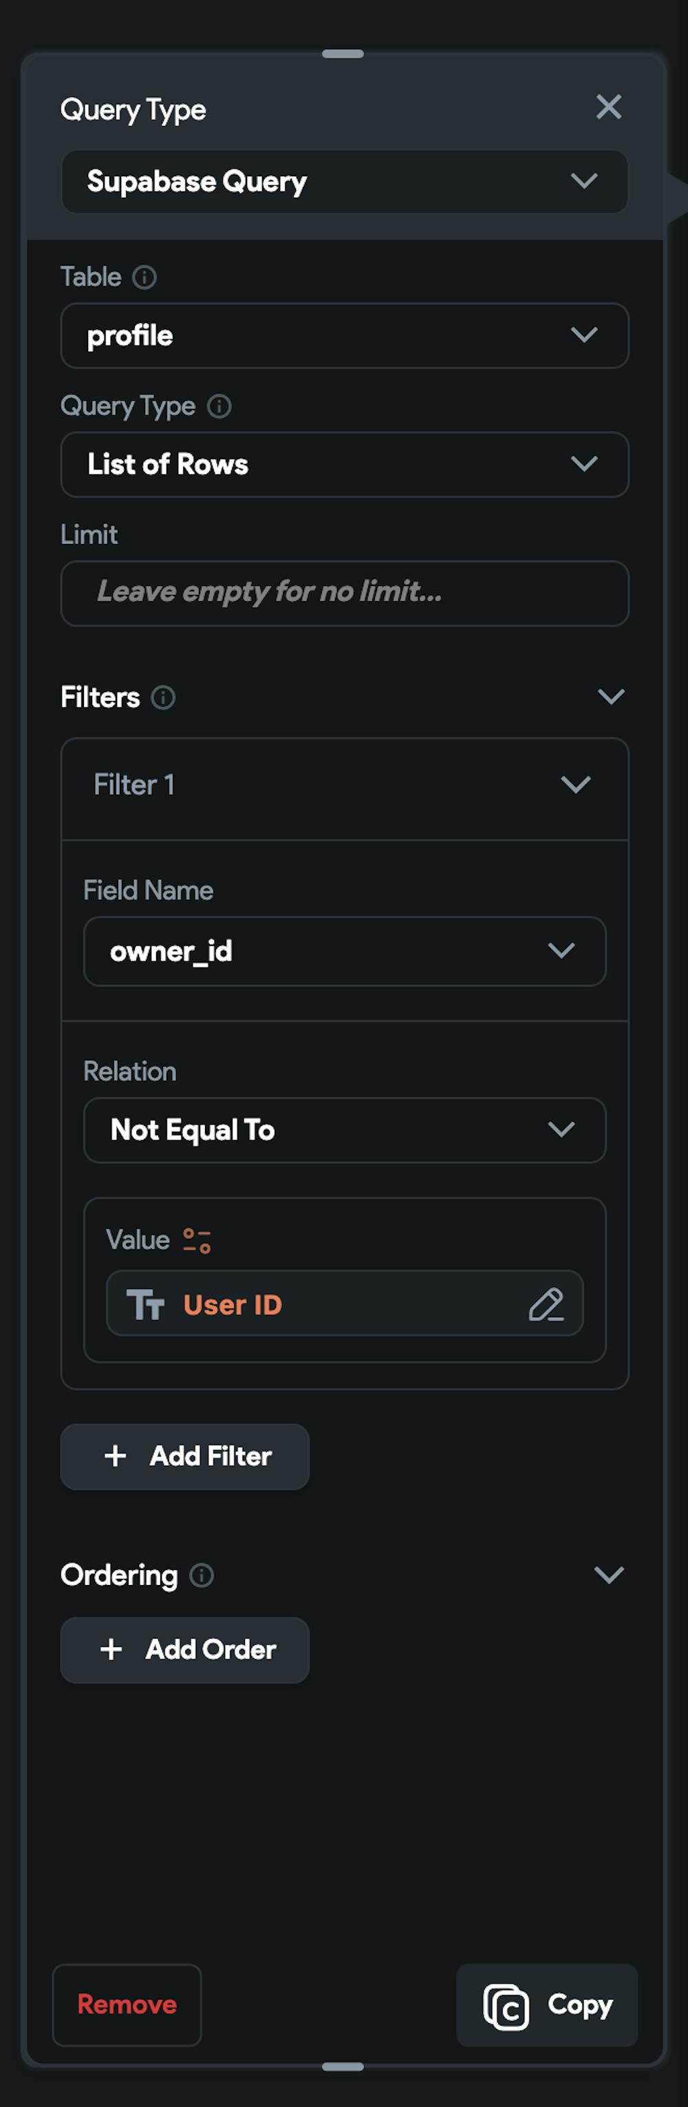The image size is (688, 2107).
Task: Click the text type icon beside User ID
Action: pos(145,1305)
